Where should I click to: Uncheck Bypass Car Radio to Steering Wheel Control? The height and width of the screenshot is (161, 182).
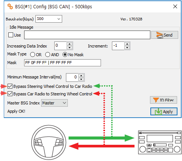pyautogui.click(x=10, y=94)
